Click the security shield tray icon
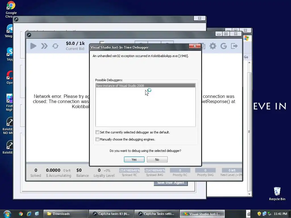Image resolution: width=291 pixels, height=218 pixels. (259, 214)
